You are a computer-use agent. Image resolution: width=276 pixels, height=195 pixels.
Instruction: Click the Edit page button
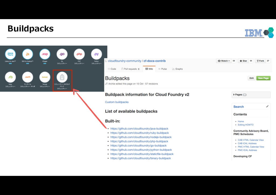pos(251,78)
